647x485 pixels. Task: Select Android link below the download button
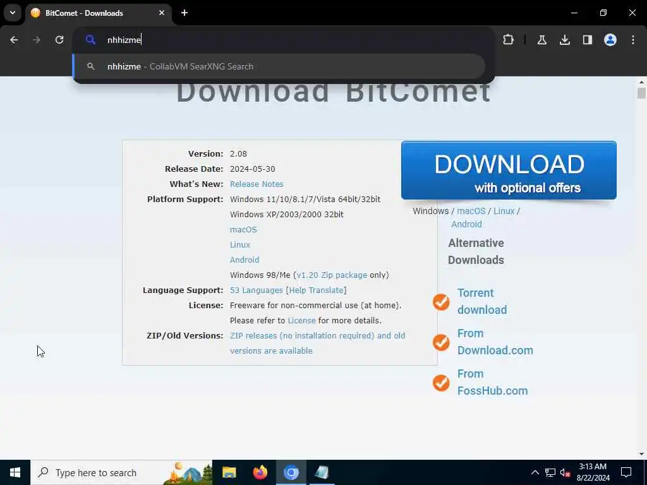coord(466,224)
